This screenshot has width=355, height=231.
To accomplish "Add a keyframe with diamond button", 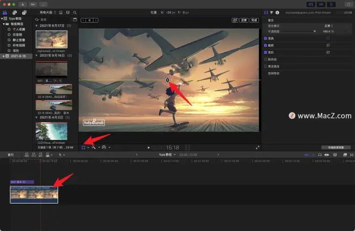I will click(x=89, y=20).
